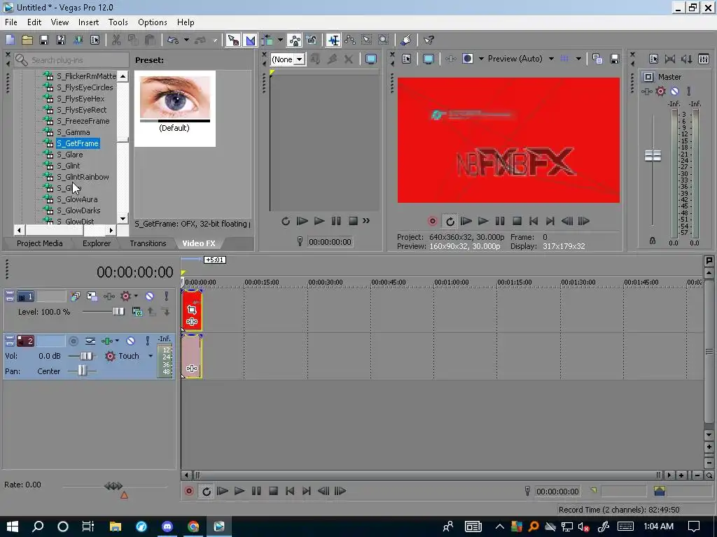Viewport: 717px width, 537px height.
Task: Open Project Properties from the toolbar
Action: coord(95,40)
